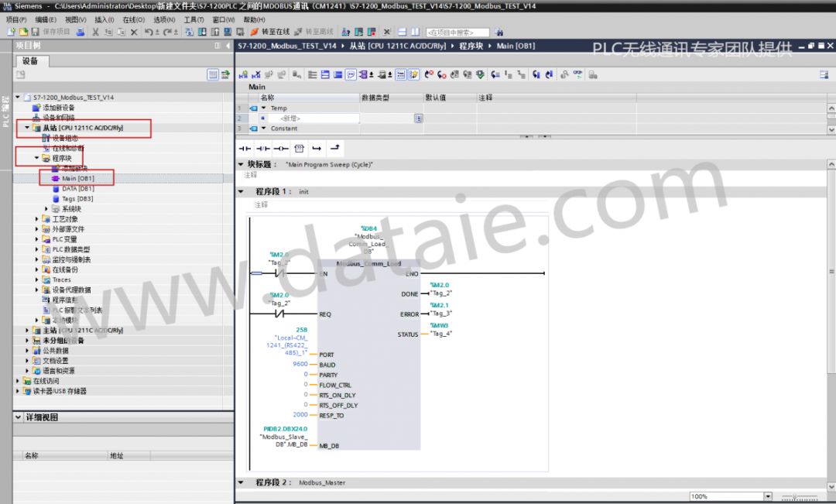Click S7-1200_Modbus_TEST_V14 in breadcrumb

(287, 46)
